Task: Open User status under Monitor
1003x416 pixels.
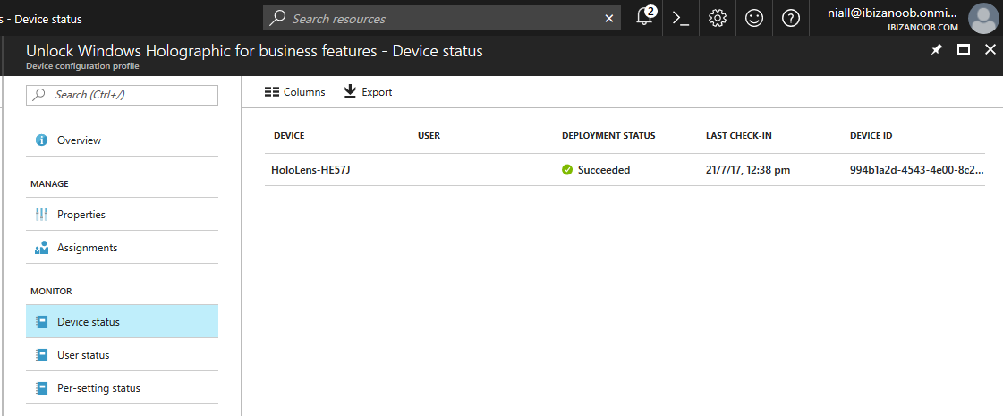Action: tap(123, 355)
